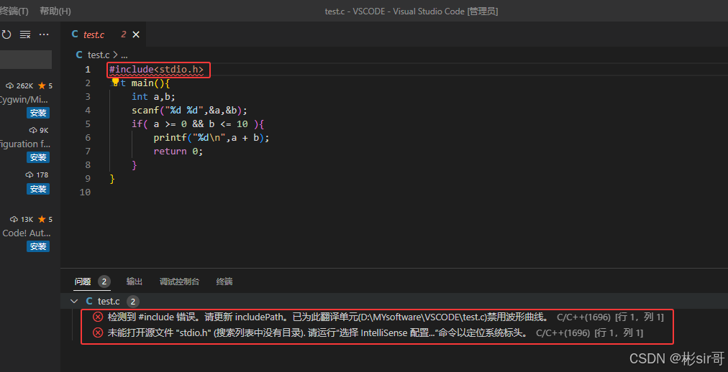Click the clear extensions search results icon
The image size is (728, 372).
[x=25, y=34]
